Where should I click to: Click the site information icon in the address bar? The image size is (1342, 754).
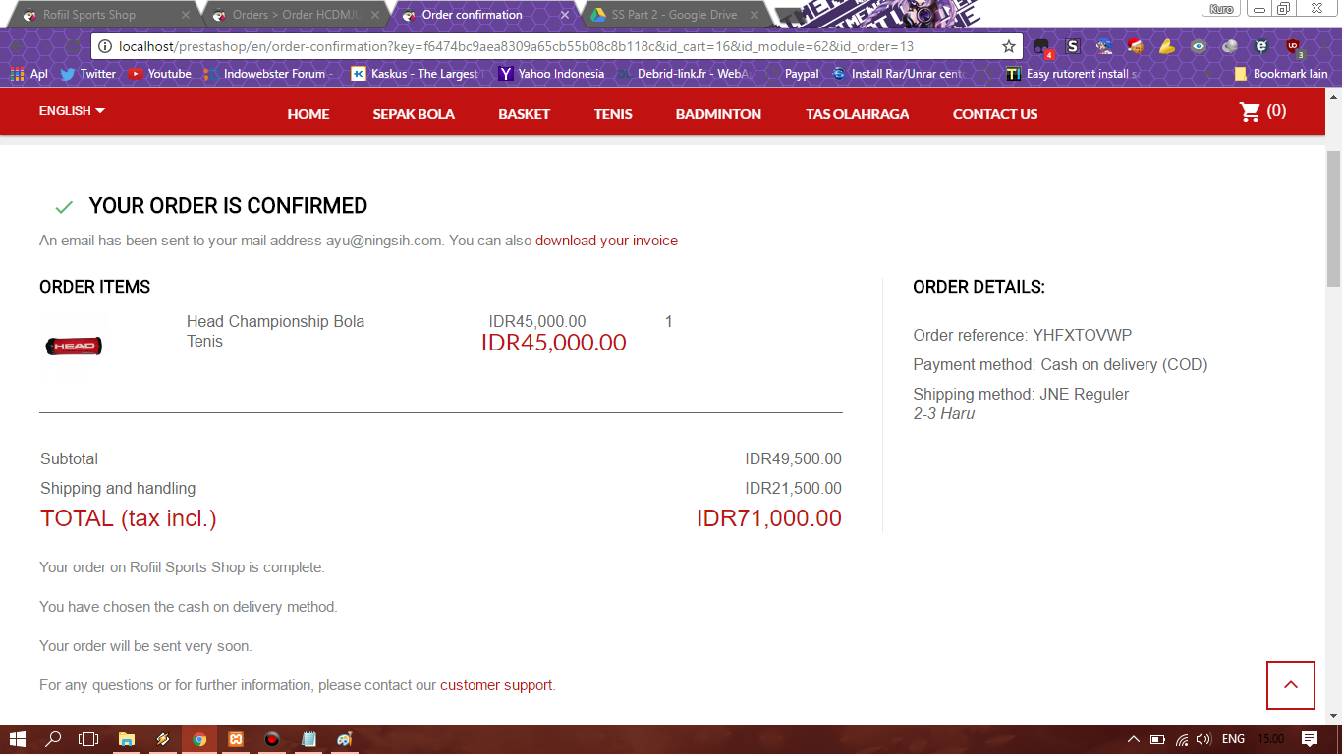pyautogui.click(x=104, y=45)
